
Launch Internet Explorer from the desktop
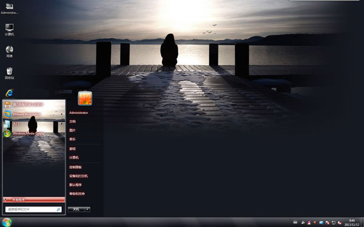[x=9, y=93]
